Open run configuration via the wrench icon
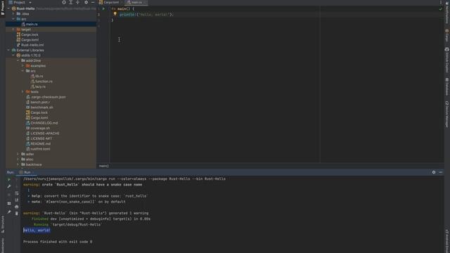450x253 pixels. click(9, 186)
